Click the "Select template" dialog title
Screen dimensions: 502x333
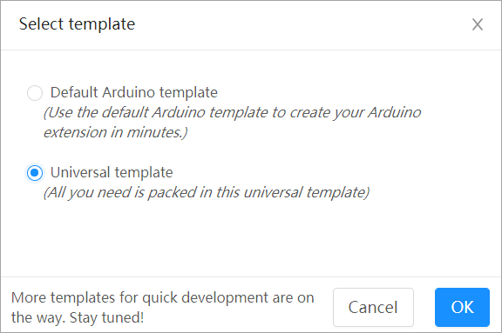[x=77, y=24]
